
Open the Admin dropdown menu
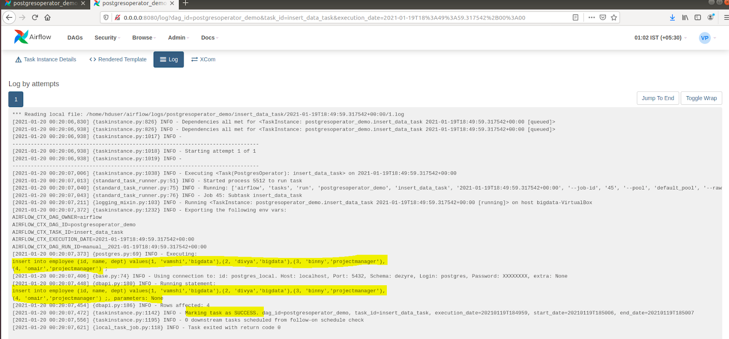click(178, 38)
